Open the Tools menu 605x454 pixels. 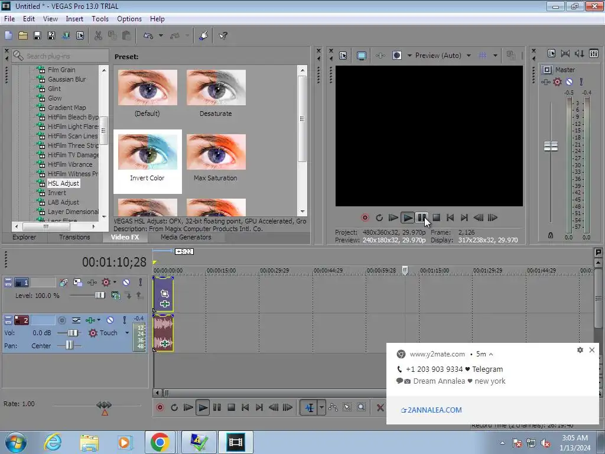click(x=100, y=18)
